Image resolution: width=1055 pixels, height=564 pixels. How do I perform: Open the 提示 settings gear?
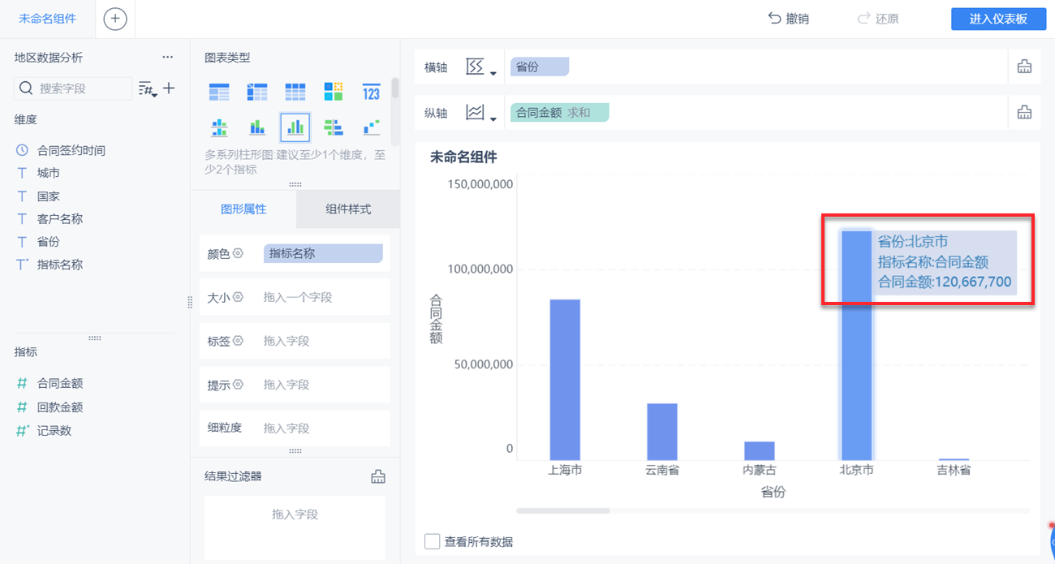click(x=239, y=385)
